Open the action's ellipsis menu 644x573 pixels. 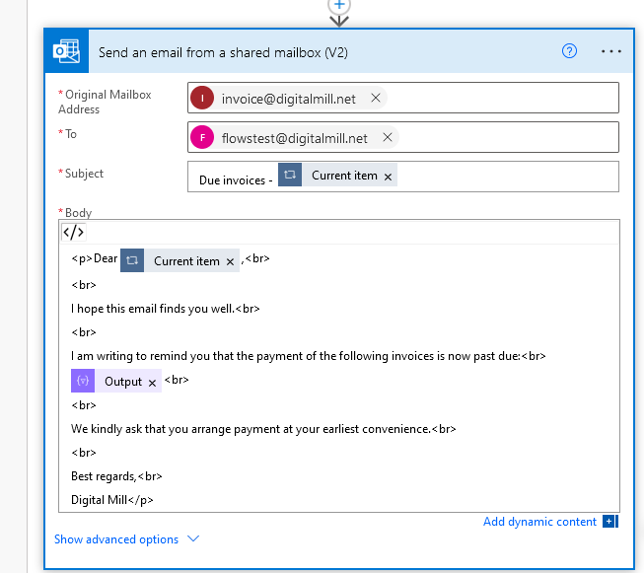610,51
